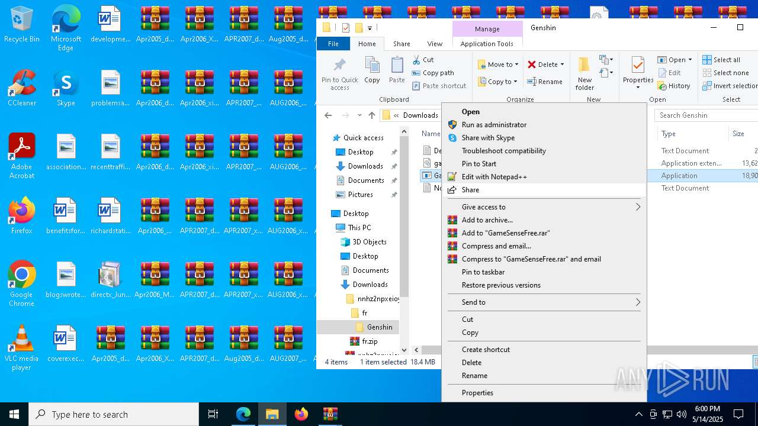Open Quick Access Toolbar customize dropdown
Screen dimensions: 758x426
[x=370, y=28]
